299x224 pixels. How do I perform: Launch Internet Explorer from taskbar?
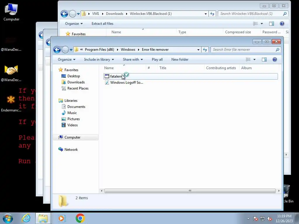click(x=26, y=218)
